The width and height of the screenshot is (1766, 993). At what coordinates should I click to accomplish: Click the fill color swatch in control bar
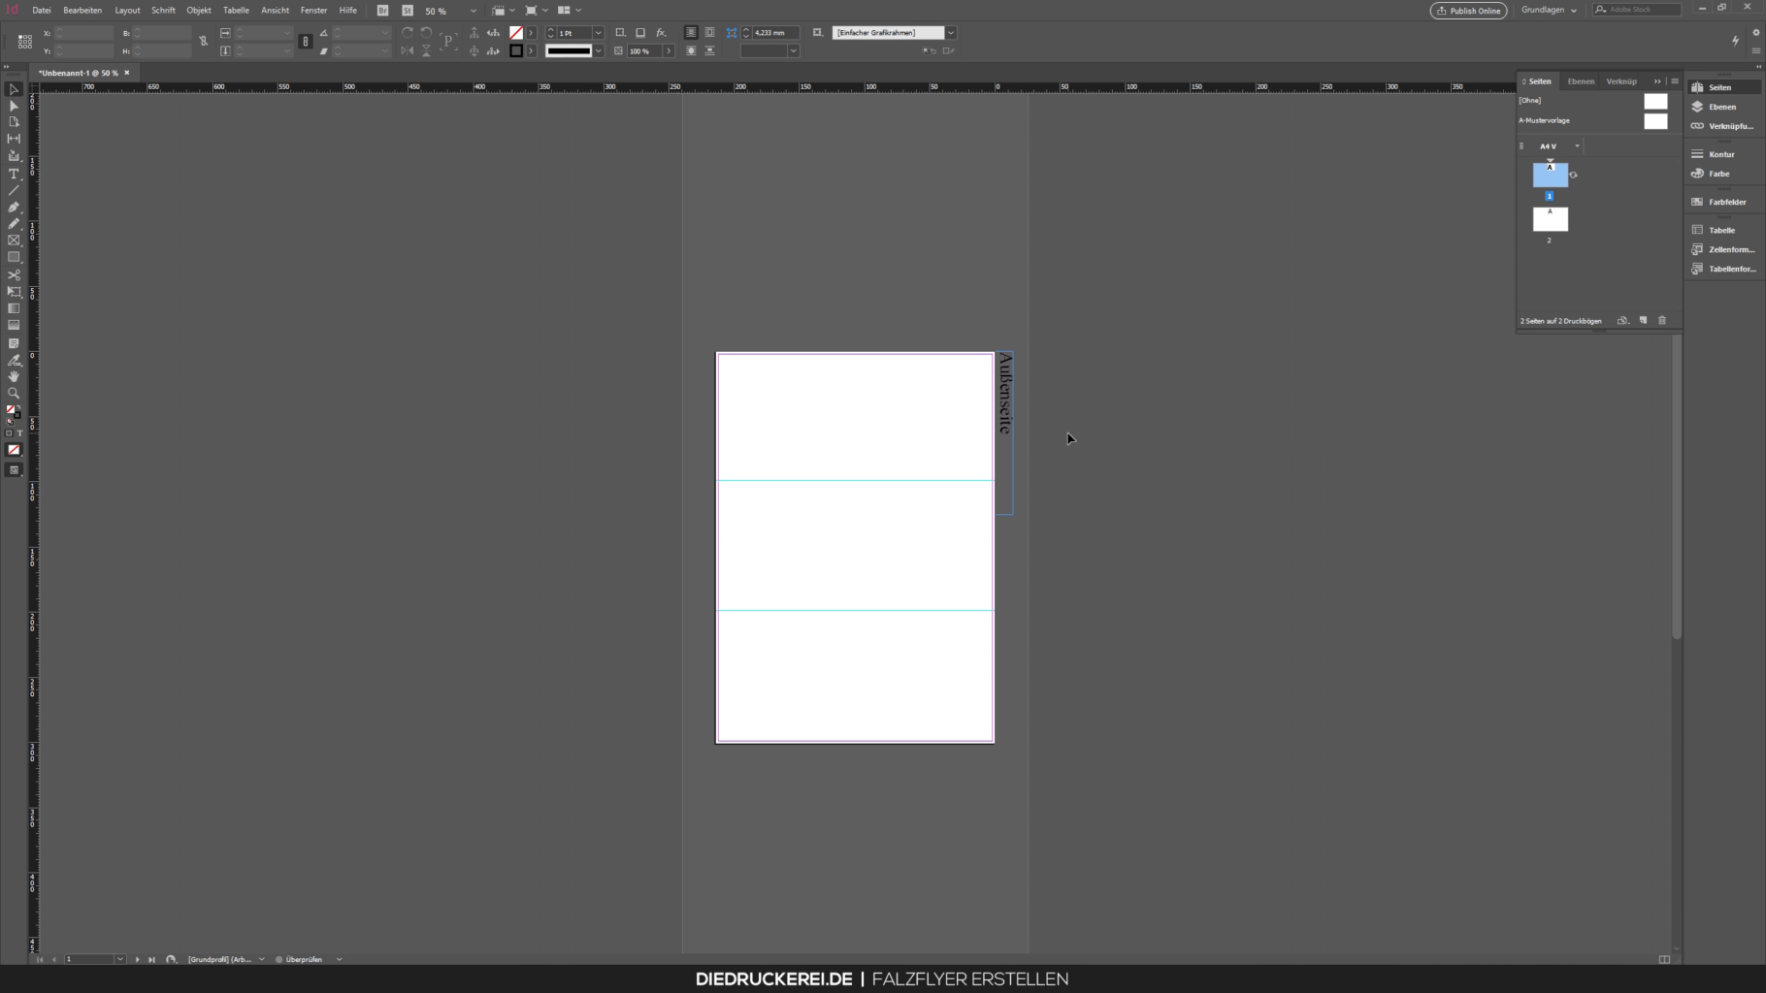point(516,33)
